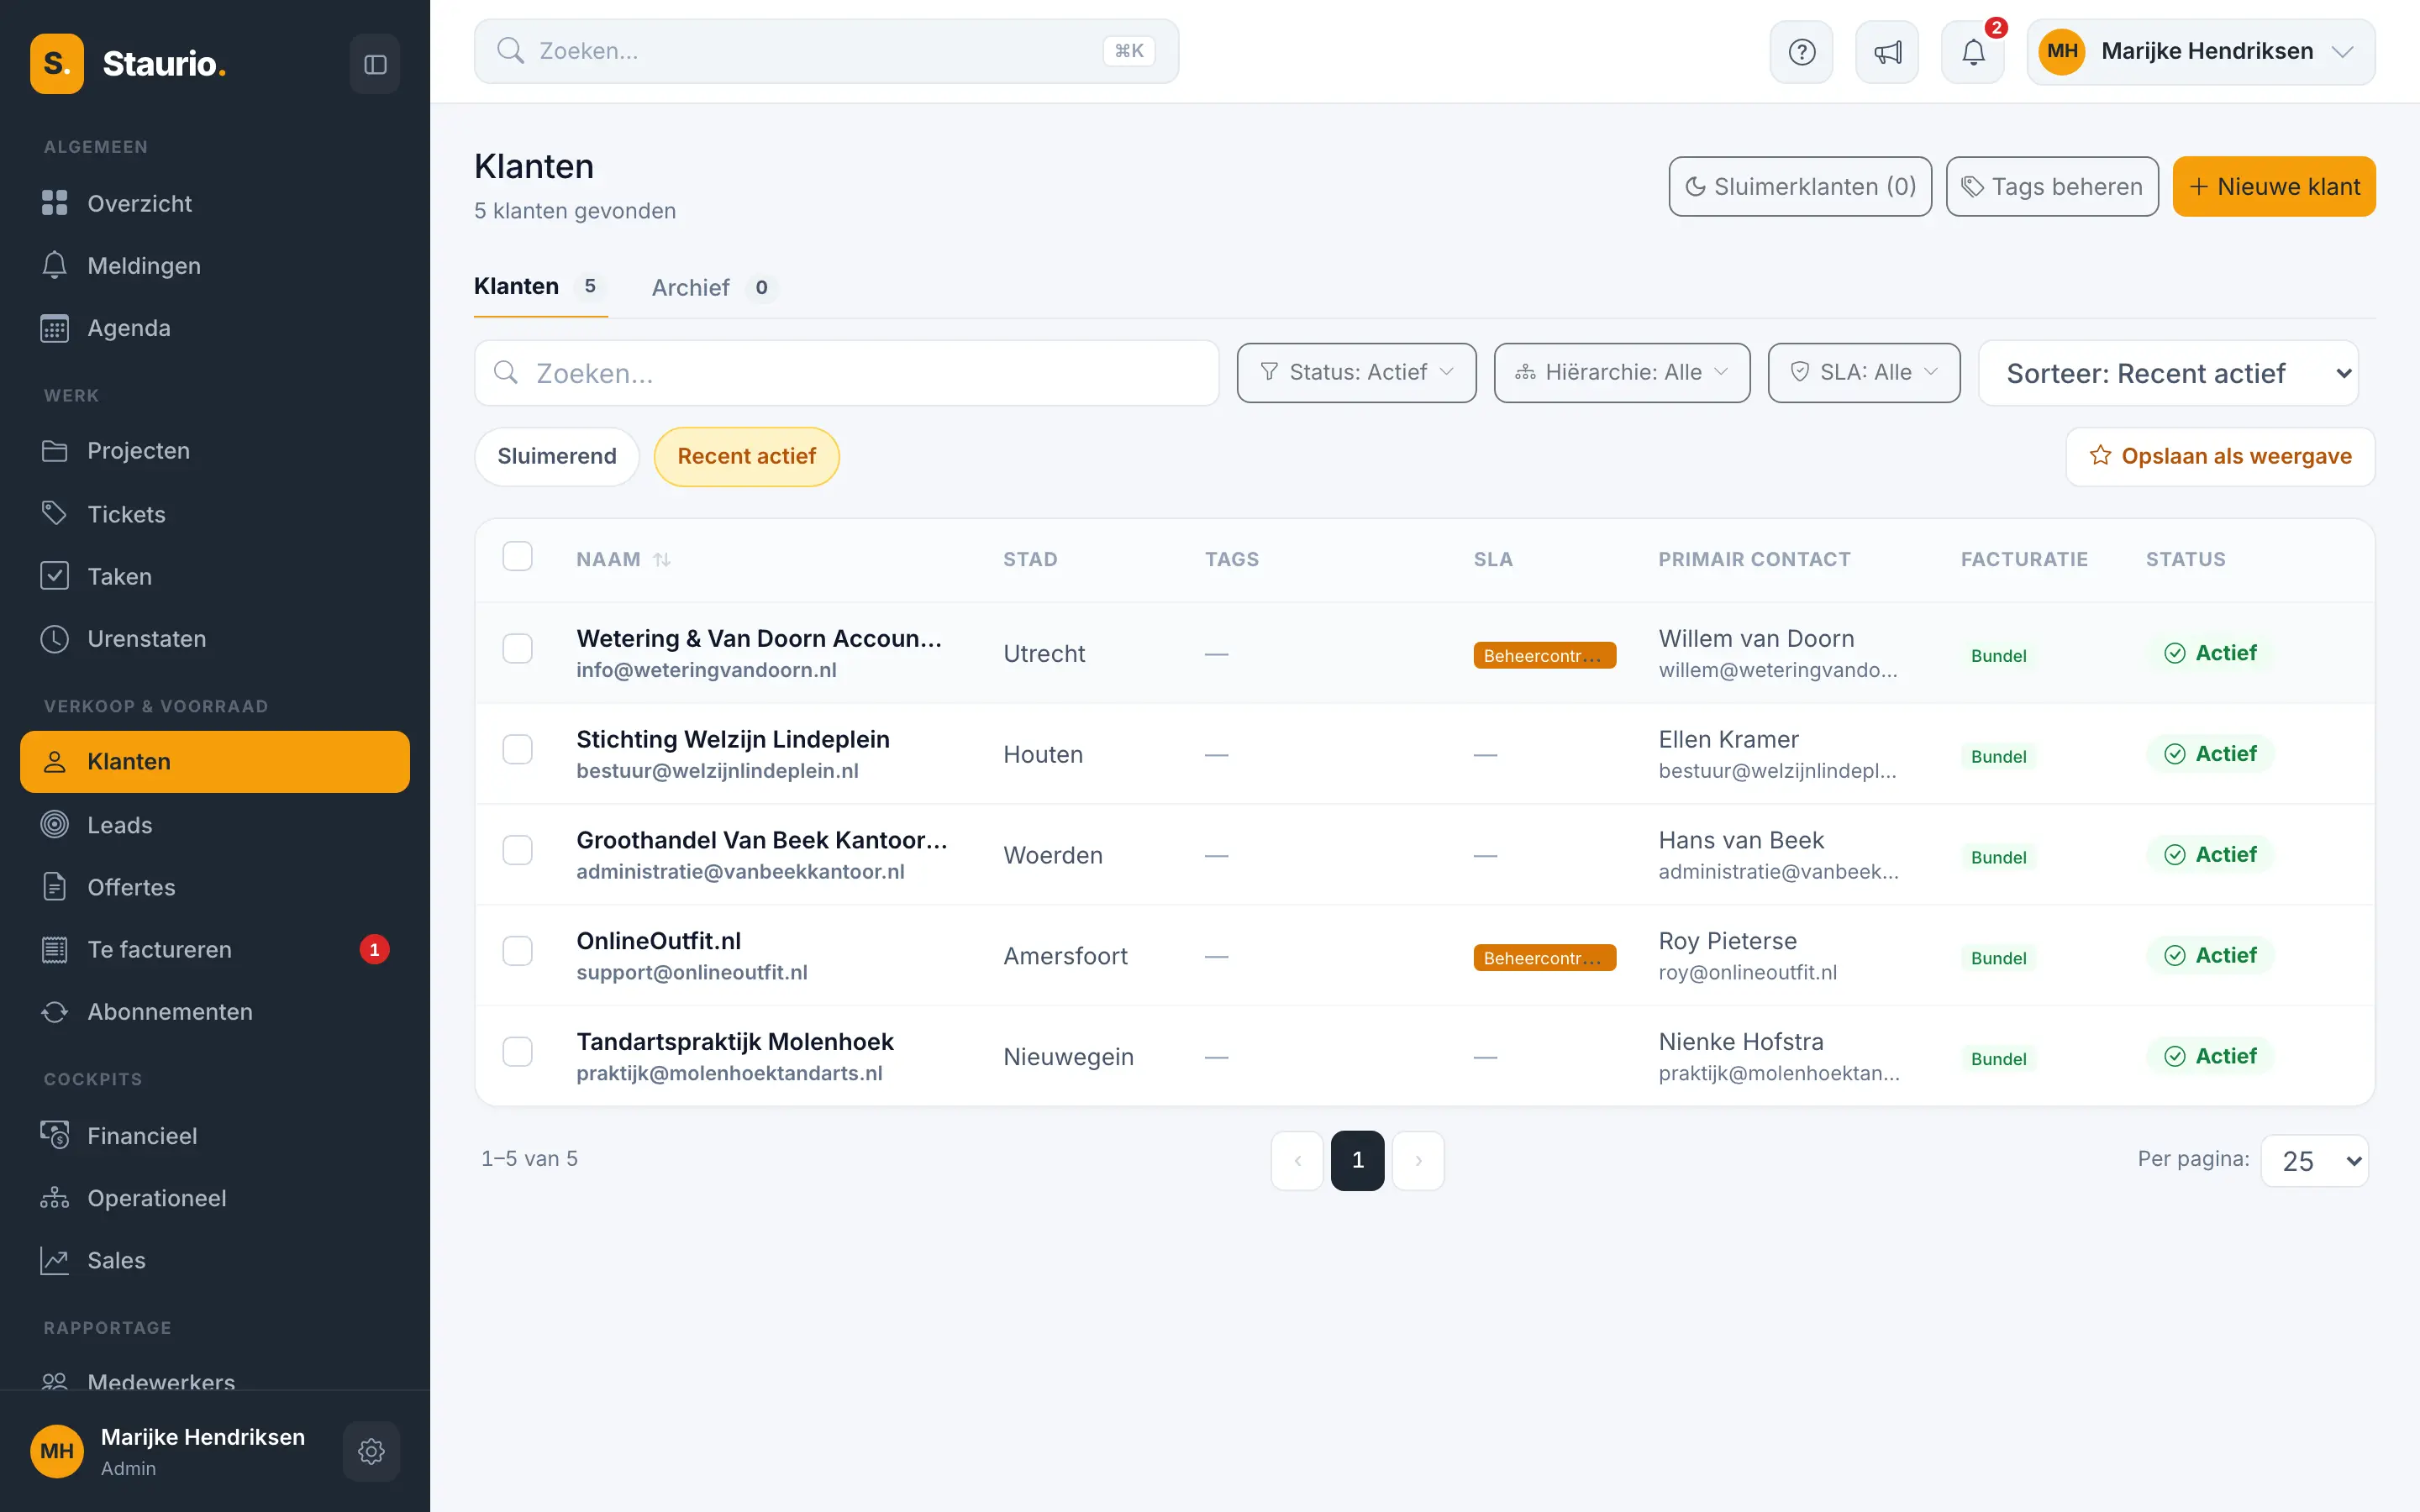Save the view with Opslaan als weergave

click(2220, 457)
